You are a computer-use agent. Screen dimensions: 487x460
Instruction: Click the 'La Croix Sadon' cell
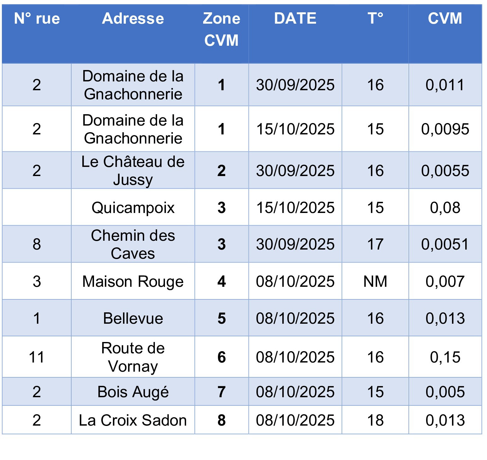133,420
